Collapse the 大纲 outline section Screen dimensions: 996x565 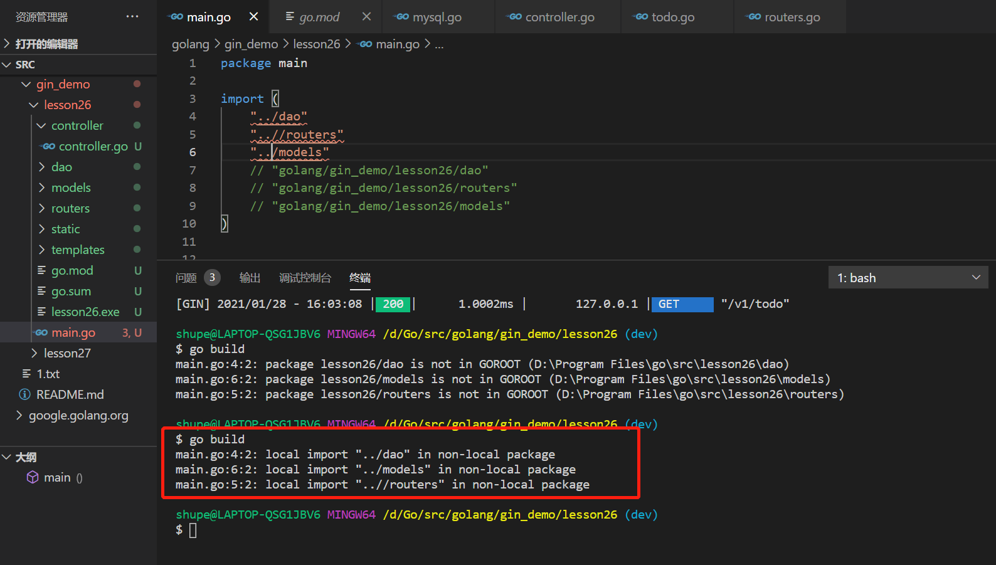7,457
